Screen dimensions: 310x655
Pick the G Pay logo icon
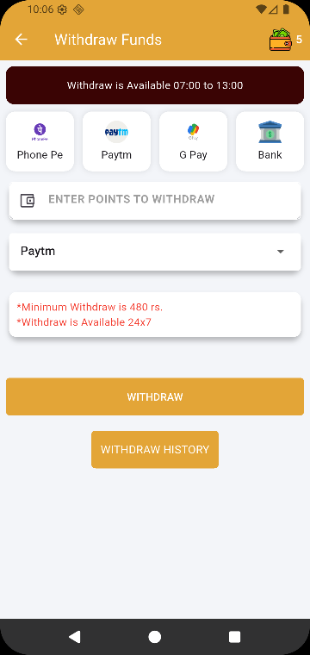coord(193,132)
